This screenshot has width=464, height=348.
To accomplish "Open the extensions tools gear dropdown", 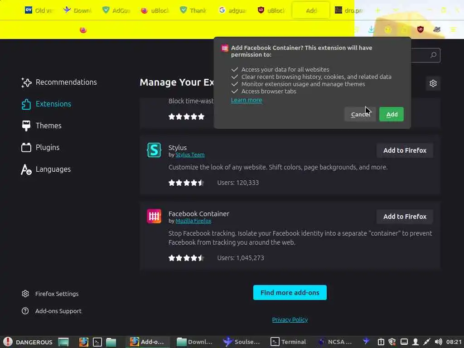I will pos(433,83).
